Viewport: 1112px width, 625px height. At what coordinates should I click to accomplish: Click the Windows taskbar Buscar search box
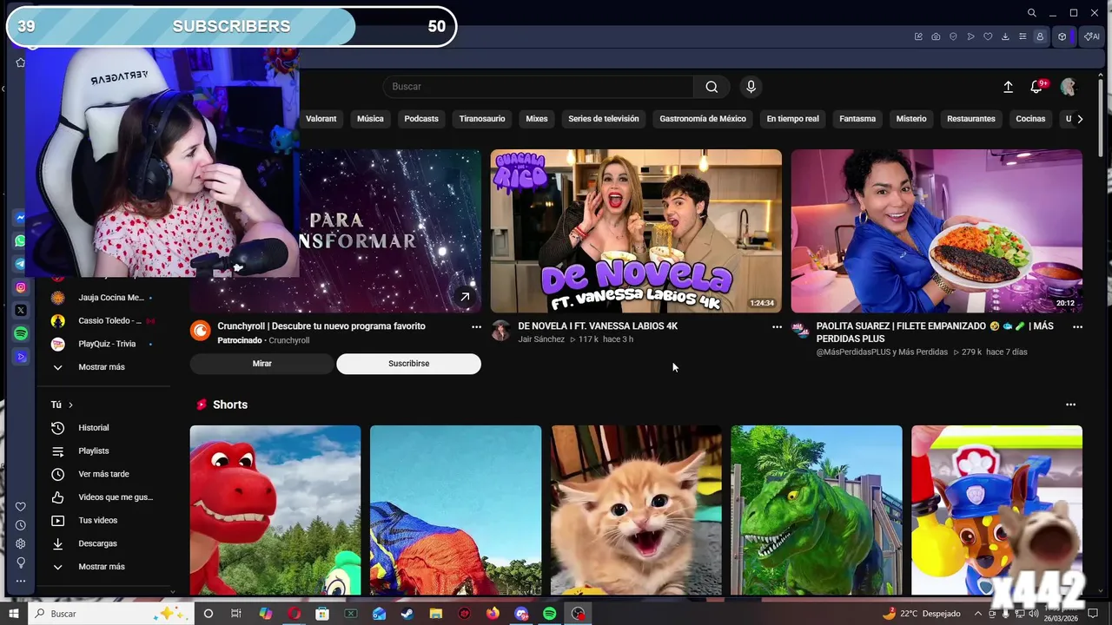(x=109, y=614)
